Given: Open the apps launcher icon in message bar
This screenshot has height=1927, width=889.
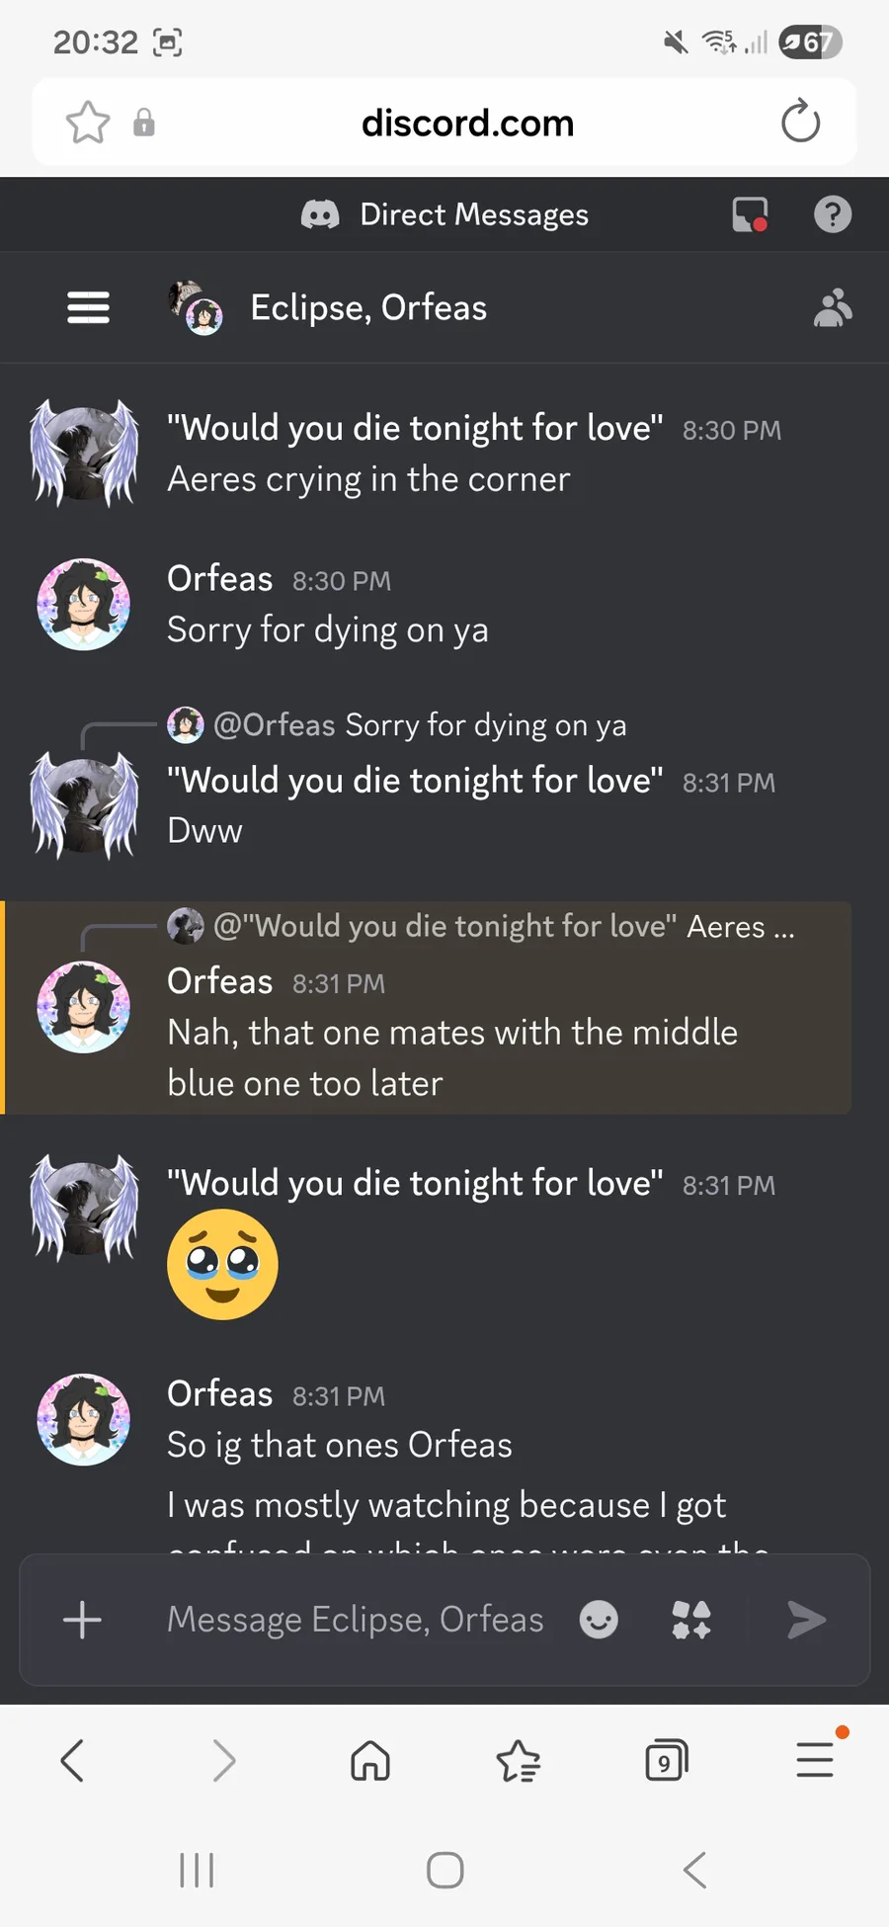Looking at the screenshot, I should 691,1620.
